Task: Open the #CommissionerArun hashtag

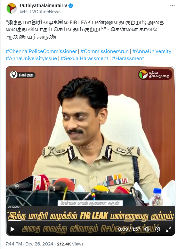Action: point(104,51)
